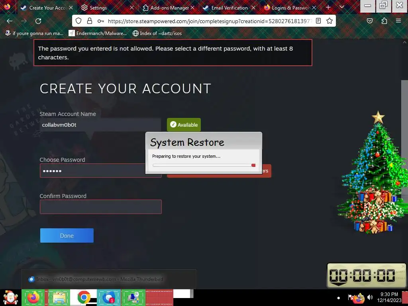
Task: Open the Endermanch/Malware bookmark
Action: point(98,33)
